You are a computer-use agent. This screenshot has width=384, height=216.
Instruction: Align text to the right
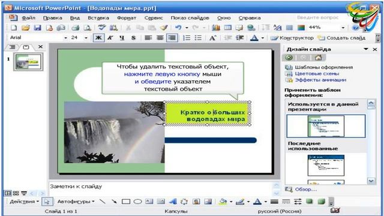(172, 38)
